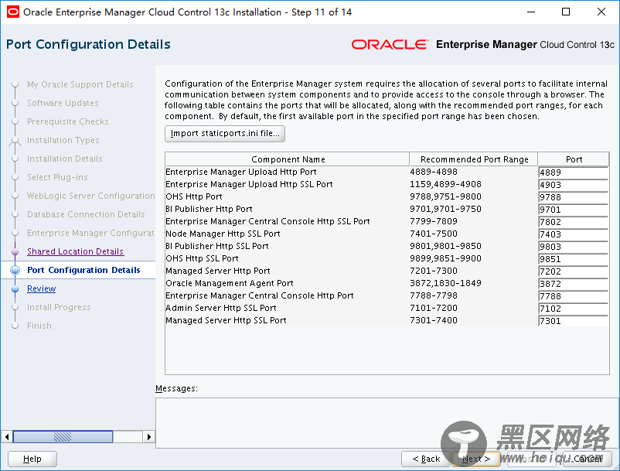The width and height of the screenshot is (620, 471).
Task: Edit the Managed Server Http SSL Port field 7301
Action: coord(574,321)
